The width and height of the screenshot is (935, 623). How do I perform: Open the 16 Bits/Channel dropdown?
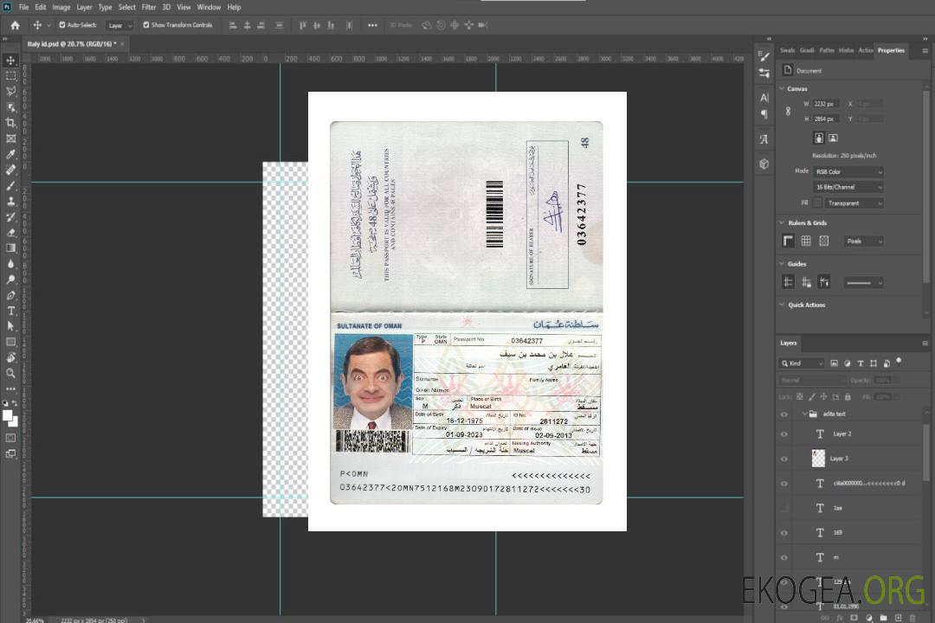coord(848,187)
